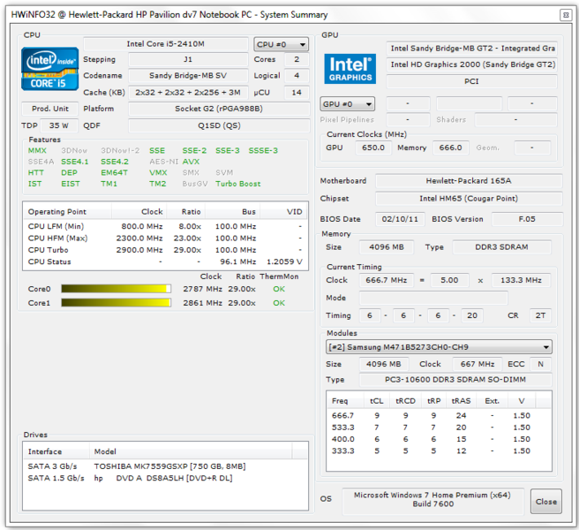Screen dimensions: 579x530
Task: Click the PCI bus field under GPU
Action: point(471,81)
